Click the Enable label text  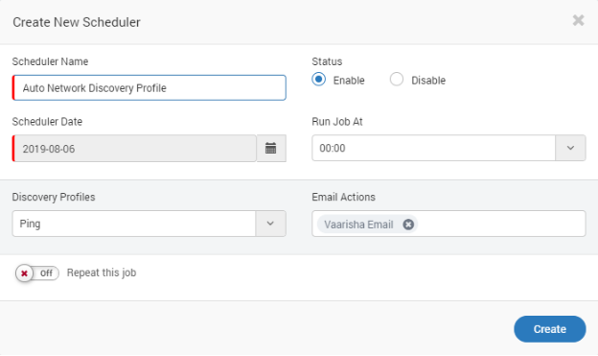[x=349, y=81]
